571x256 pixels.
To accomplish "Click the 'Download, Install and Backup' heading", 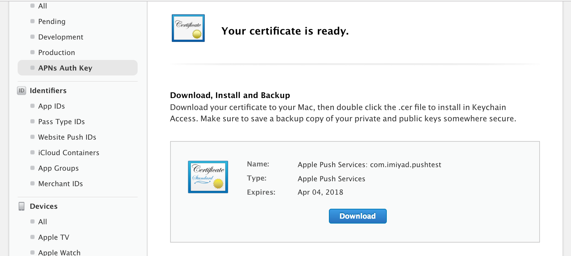I will (230, 95).
